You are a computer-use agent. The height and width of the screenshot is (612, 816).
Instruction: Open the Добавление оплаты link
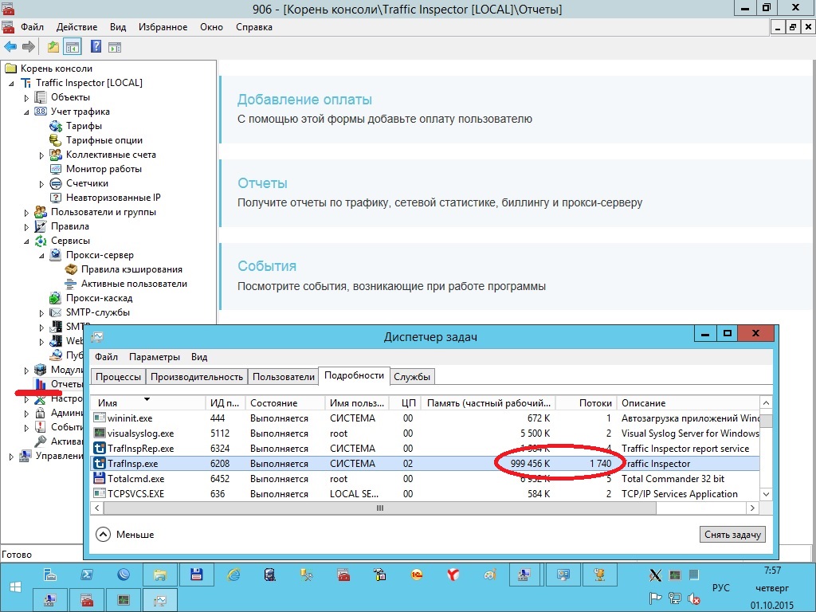coord(304,100)
